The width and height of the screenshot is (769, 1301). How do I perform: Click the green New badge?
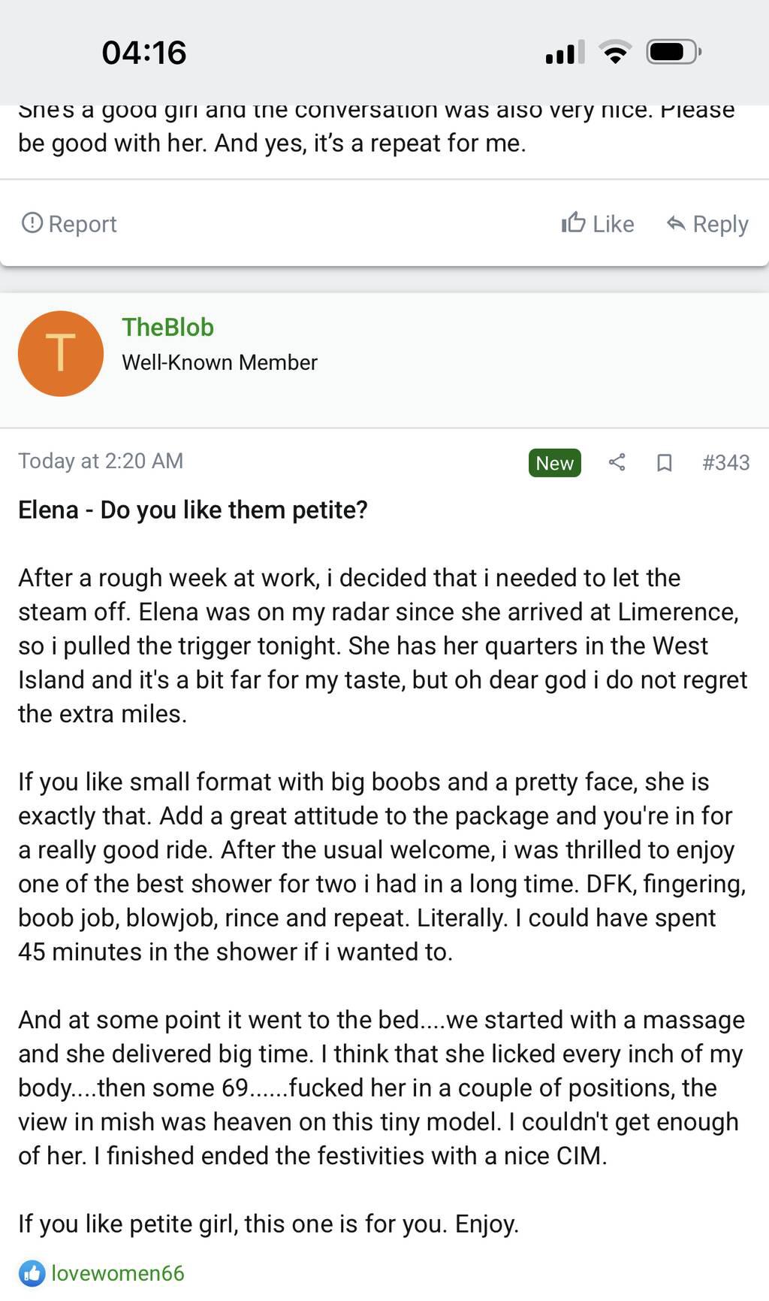tap(554, 463)
